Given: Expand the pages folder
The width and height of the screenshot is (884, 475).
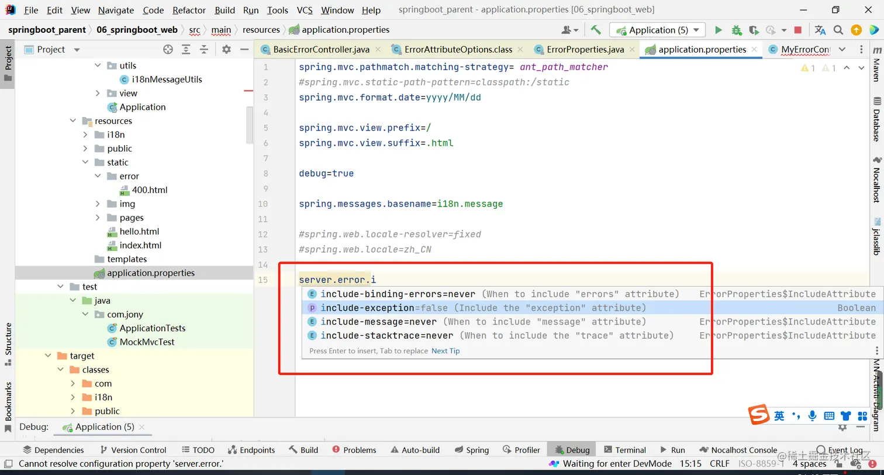Looking at the screenshot, I should (x=98, y=218).
